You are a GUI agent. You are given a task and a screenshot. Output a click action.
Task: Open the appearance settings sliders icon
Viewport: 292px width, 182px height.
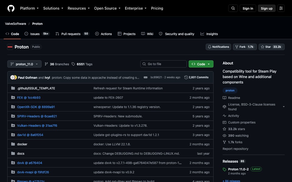[x=281, y=8]
